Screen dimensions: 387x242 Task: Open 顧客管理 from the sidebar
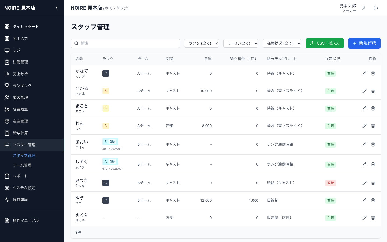point(32,98)
